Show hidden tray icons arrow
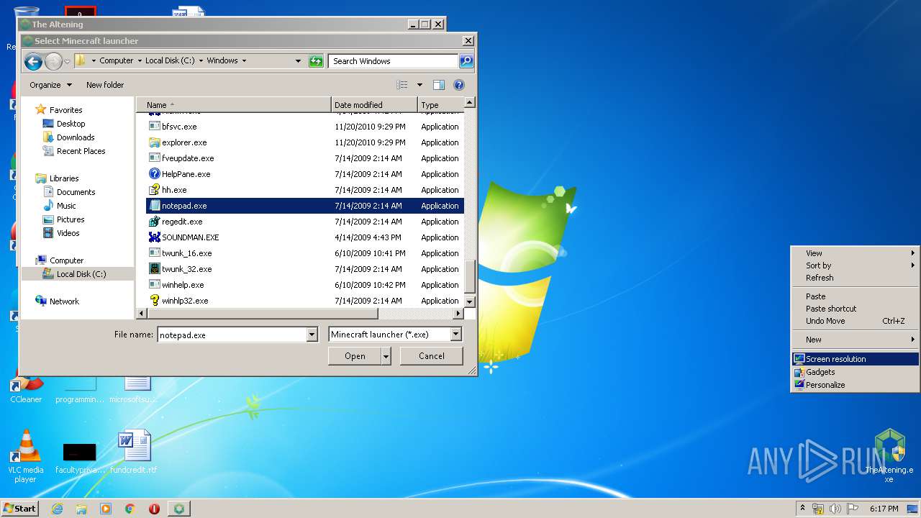The width and height of the screenshot is (921, 518). (802, 509)
